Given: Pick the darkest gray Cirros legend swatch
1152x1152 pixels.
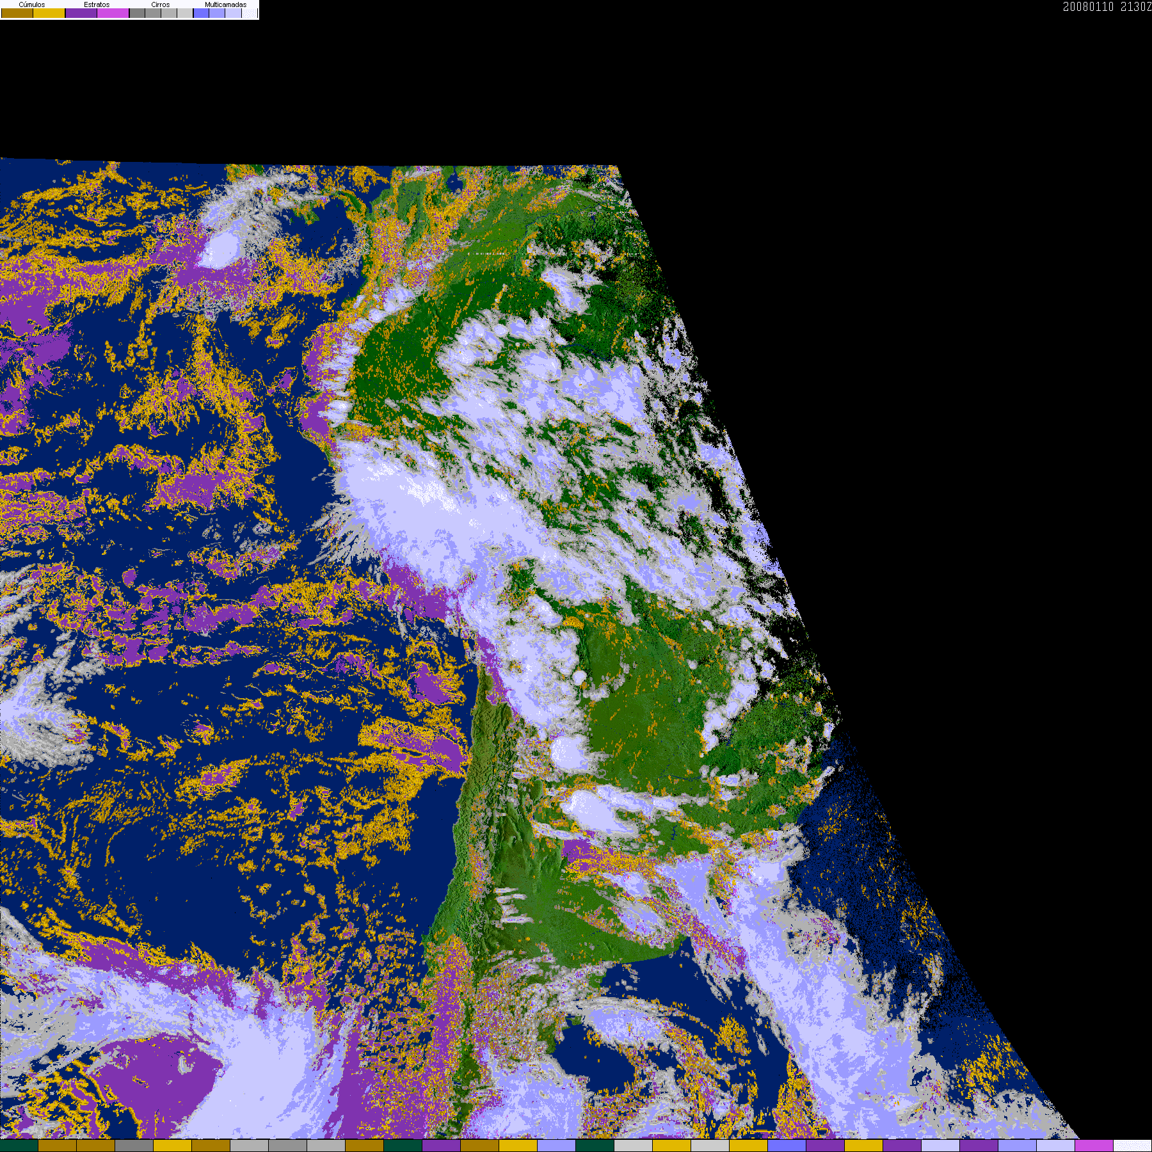Looking at the screenshot, I should click(137, 13).
